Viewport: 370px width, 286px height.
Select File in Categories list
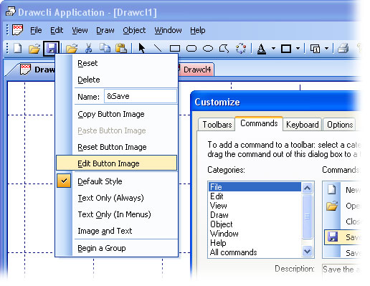point(255,186)
